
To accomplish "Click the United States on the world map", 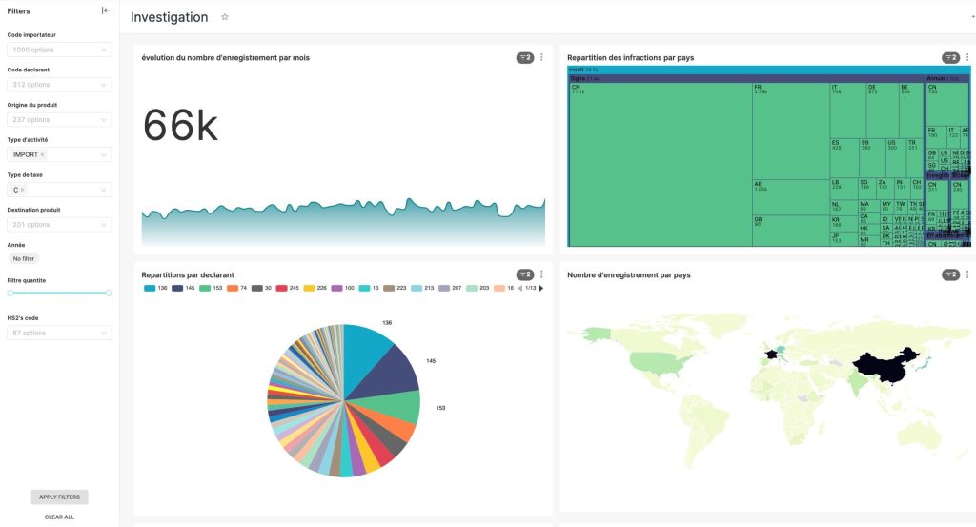I will pyautogui.click(x=660, y=364).
